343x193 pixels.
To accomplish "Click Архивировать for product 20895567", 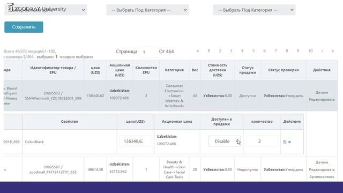I will 322,177.
